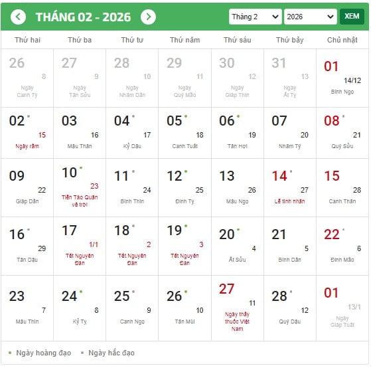The image size is (371, 368).
Task: Click the green dot beside day 24
Action: [81, 292]
